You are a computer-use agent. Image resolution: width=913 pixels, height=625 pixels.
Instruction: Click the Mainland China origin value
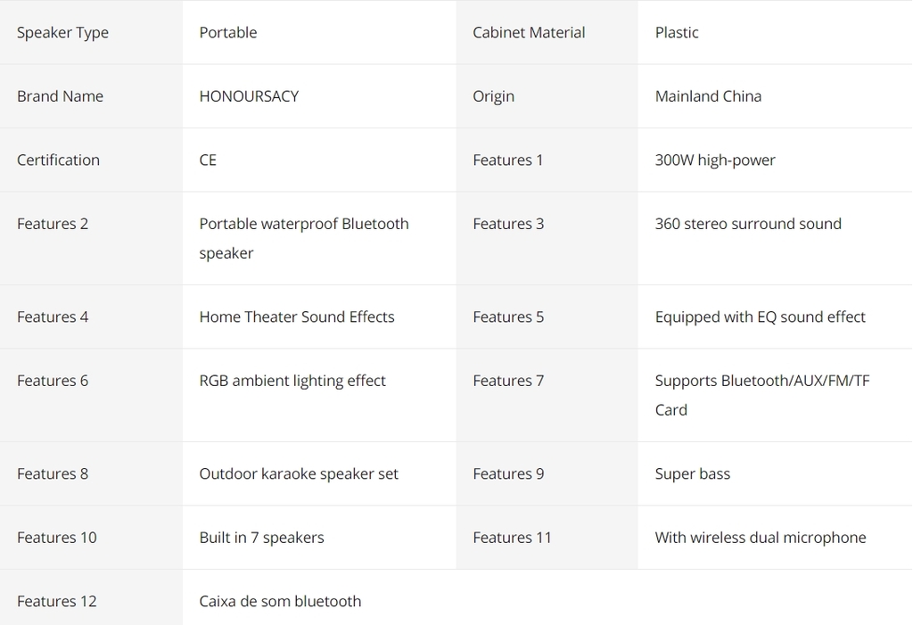tap(708, 96)
